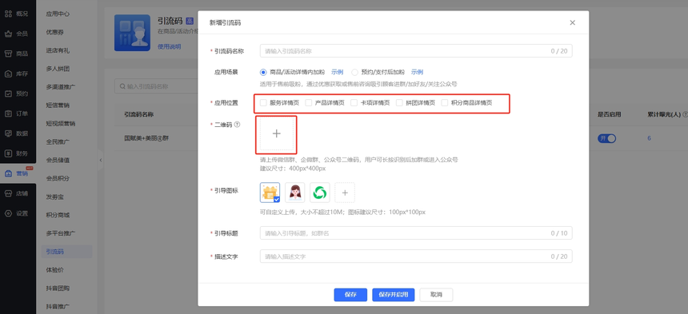The width and height of the screenshot is (688, 314).
Task: Open 短信营销 in the submenu
Action: pyautogui.click(x=58, y=105)
